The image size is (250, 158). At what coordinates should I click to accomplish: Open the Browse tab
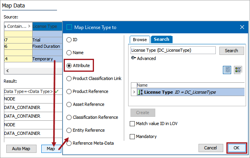(x=140, y=40)
